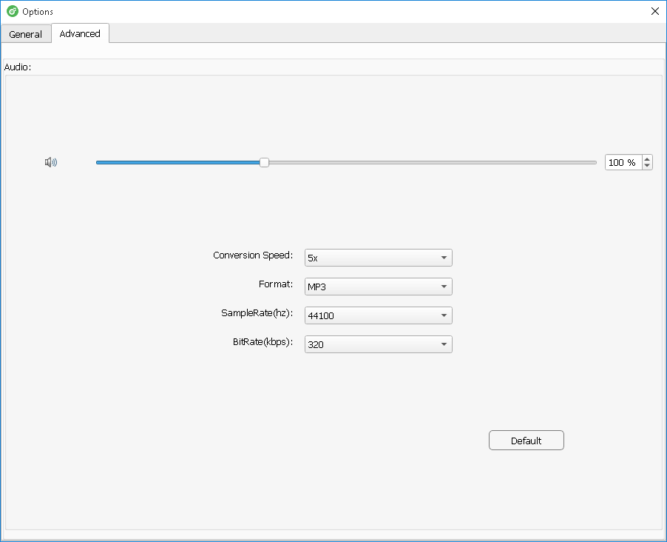The height and width of the screenshot is (542, 667).
Task: Click the Default button
Action: pyautogui.click(x=527, y=440)
